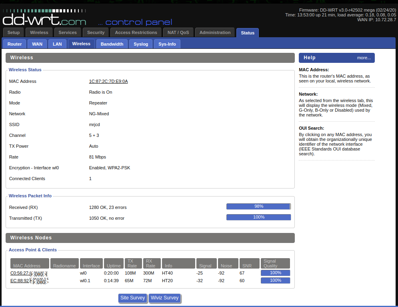Go to the Security tab

[x=96, y=33]
